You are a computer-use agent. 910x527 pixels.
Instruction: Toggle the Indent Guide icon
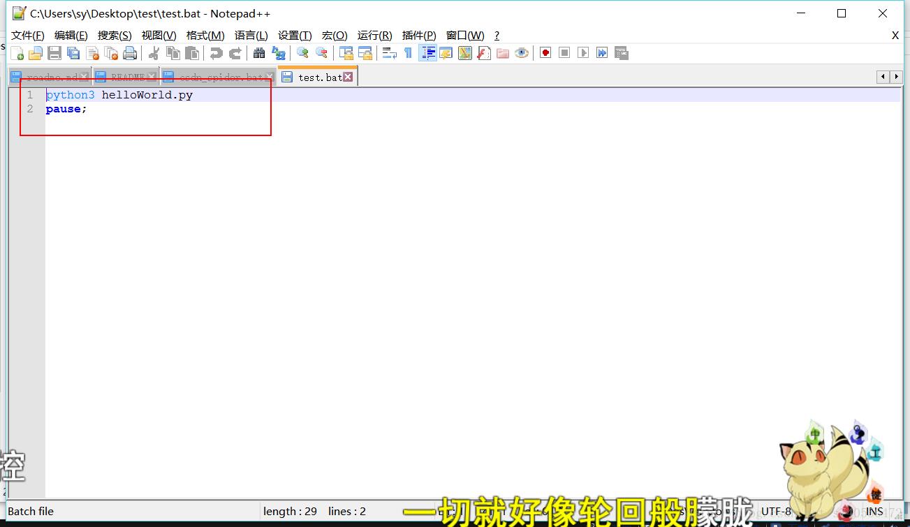pyautogui.click(x=427, y=53)
